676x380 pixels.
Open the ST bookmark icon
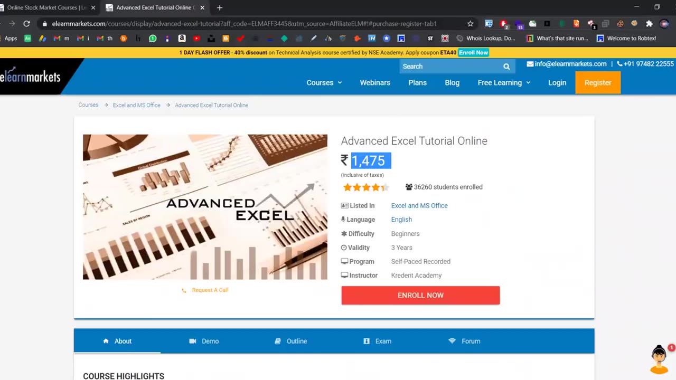[x=430, y=39]
